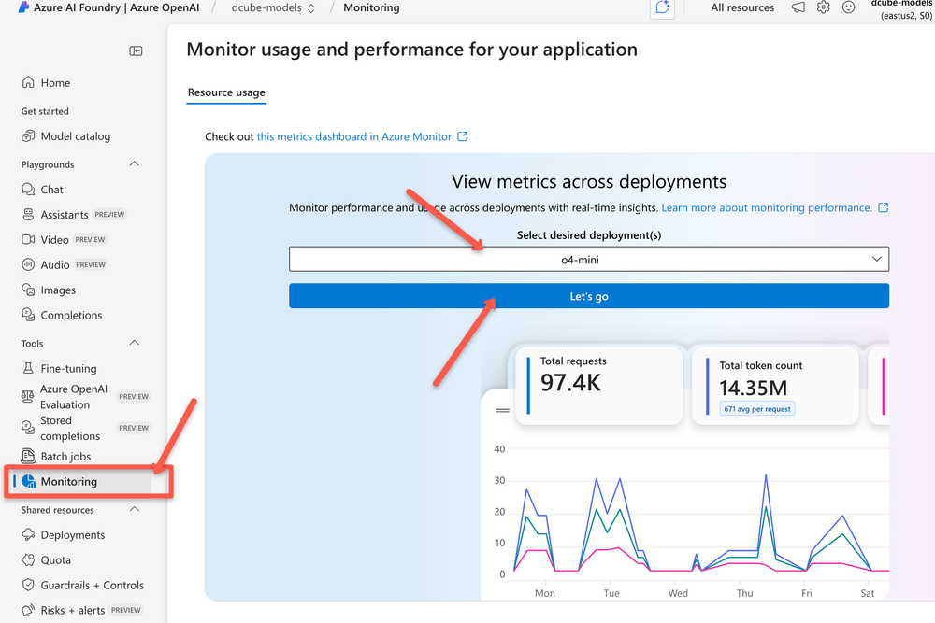Refresh the page with the refresh icon
Image resolution: width=935 pixels, height=623 pixels.
(662, 7)
